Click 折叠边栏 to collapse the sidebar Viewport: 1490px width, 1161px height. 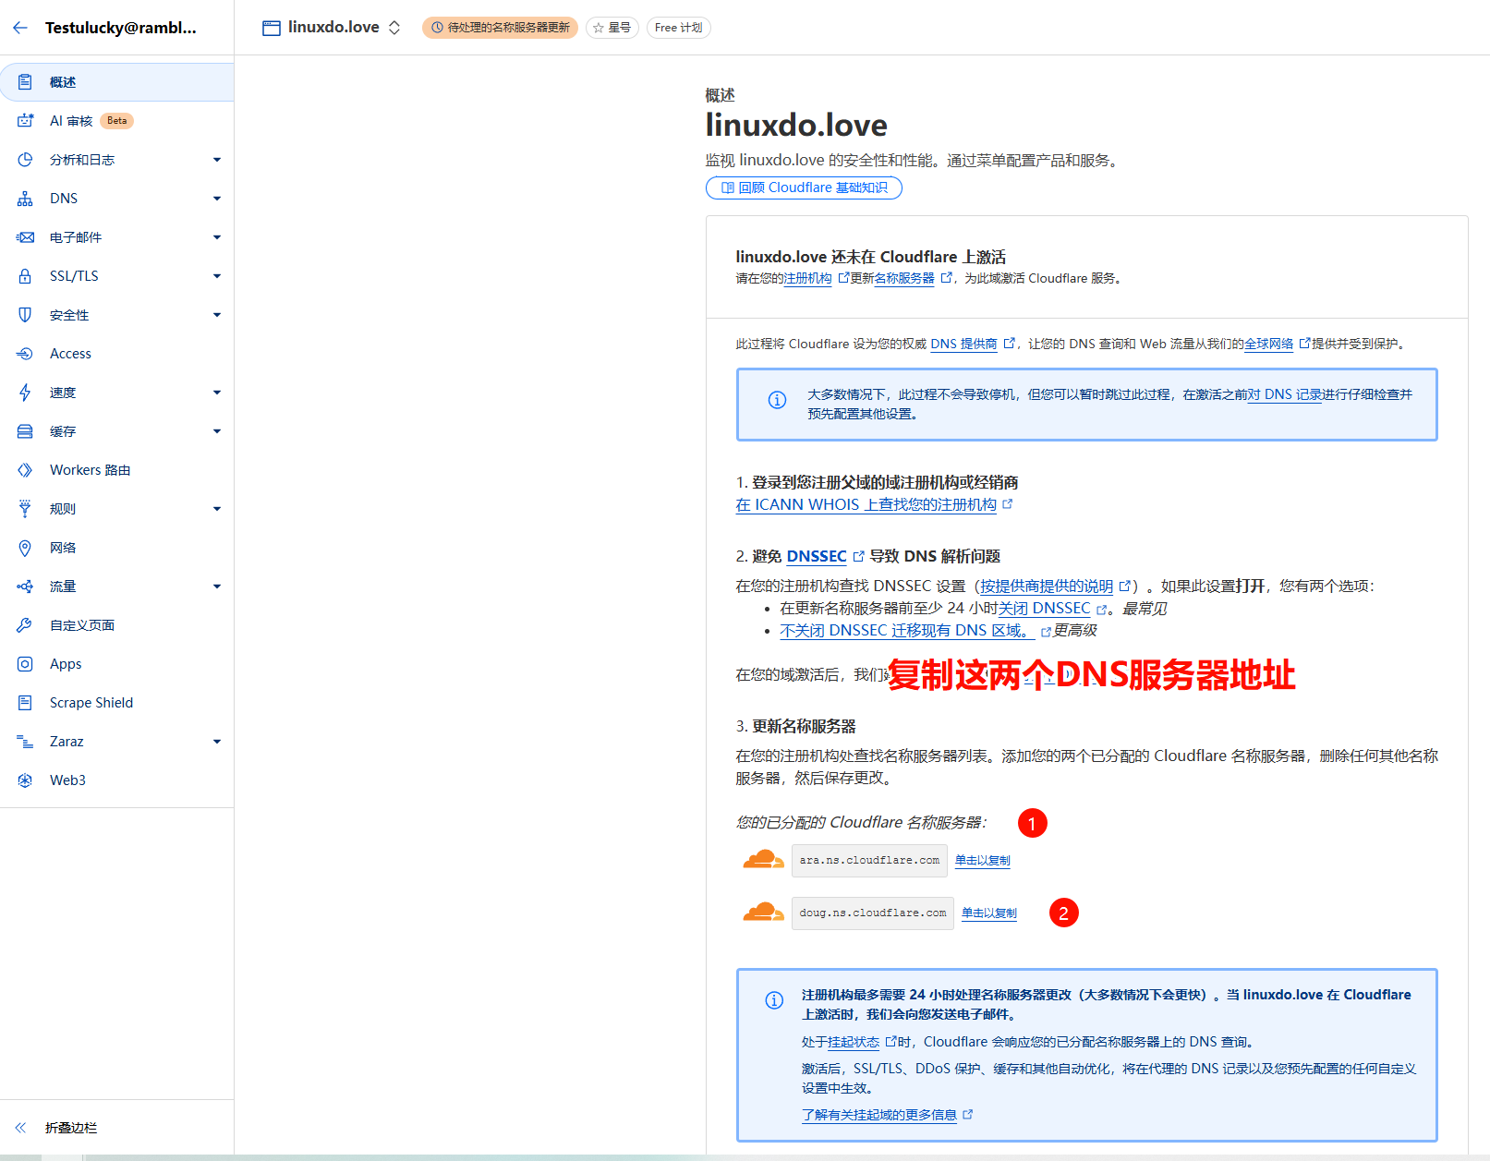point(70,1128)
